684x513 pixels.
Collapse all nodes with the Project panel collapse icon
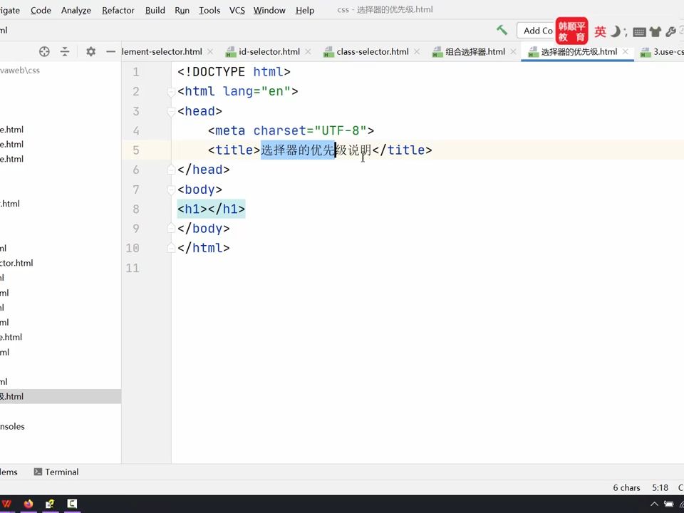tap(65, 51)
